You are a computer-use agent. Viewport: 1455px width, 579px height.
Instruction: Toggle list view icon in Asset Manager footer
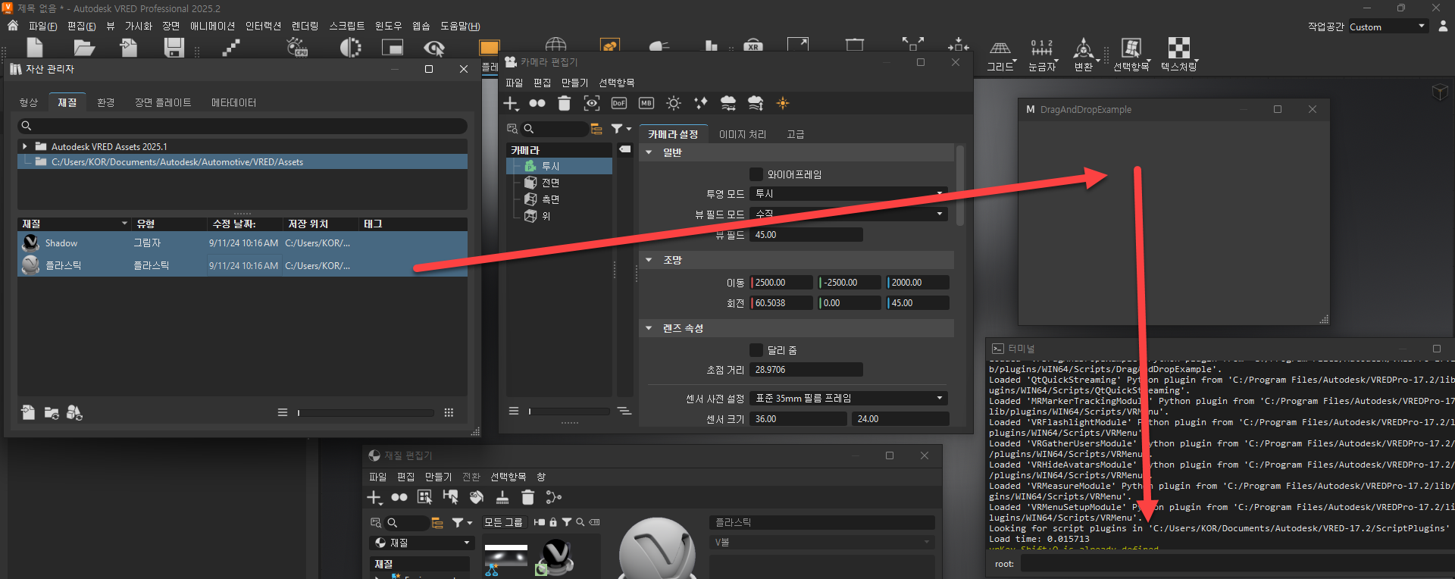click(x=283, y=413)
